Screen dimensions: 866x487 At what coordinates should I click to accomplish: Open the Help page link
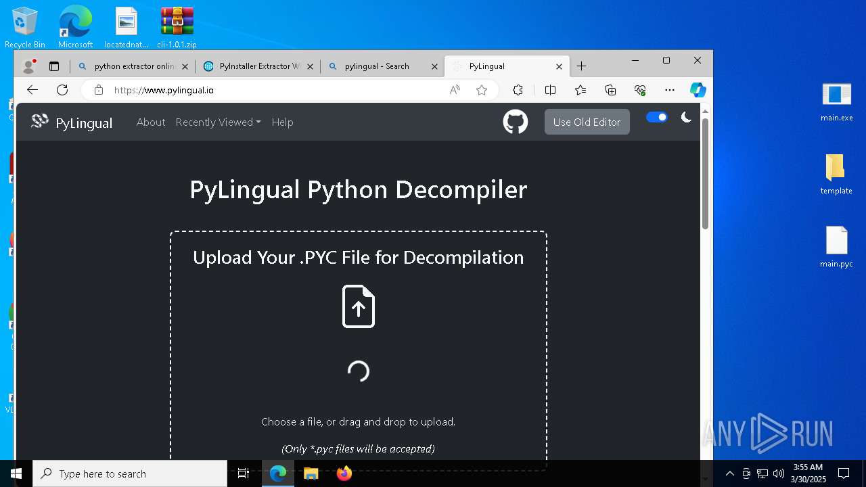pyautogui.click(x=282, y=122)
